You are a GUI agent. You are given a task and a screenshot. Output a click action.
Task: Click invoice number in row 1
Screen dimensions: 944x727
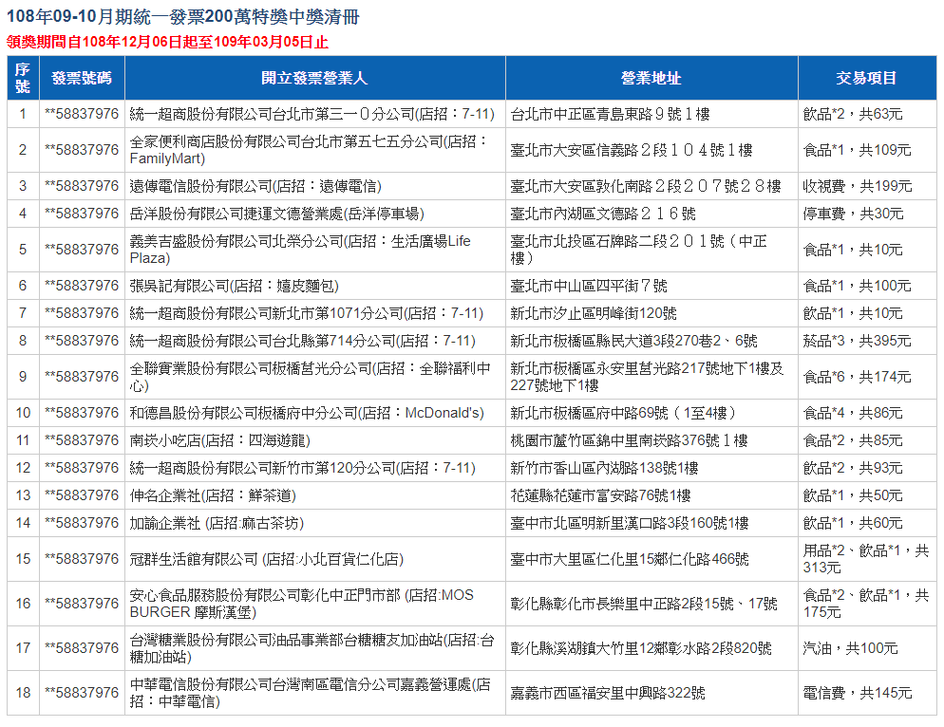click(x=82, y=114)
